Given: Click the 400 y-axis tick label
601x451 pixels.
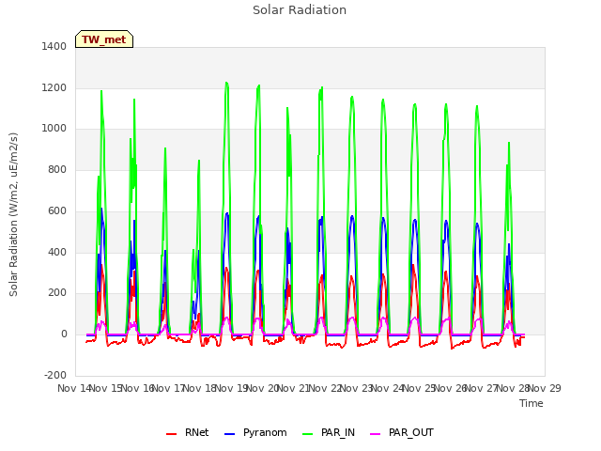Looking at the screenshot, I should coord(57,253).
